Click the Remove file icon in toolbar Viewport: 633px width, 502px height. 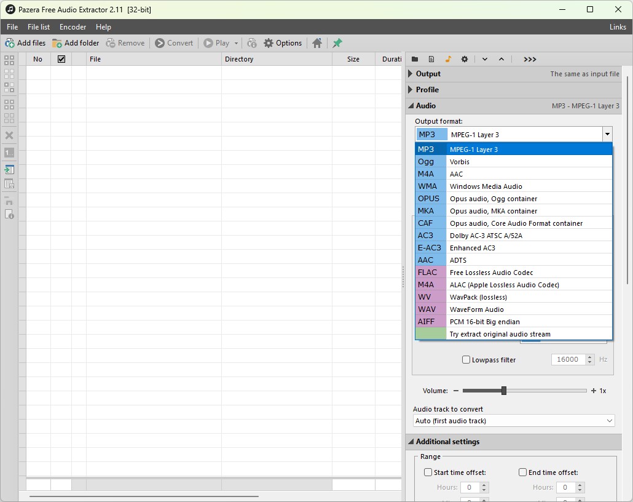point(110,43)
